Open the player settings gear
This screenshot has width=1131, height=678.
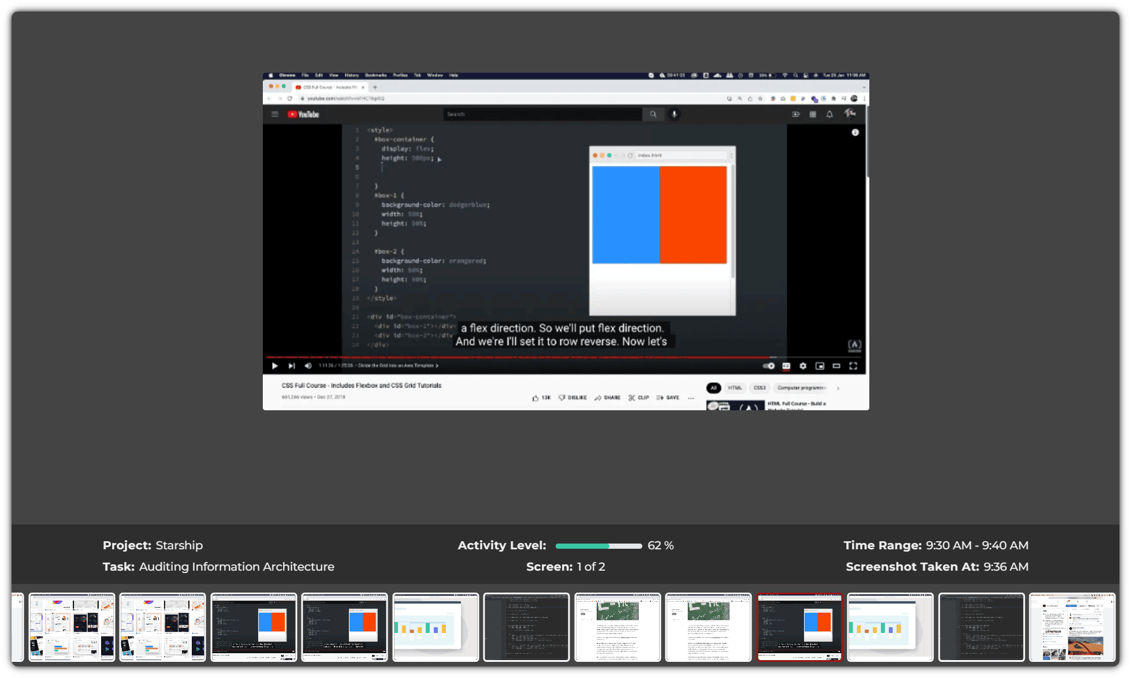[x=803, y=366]
